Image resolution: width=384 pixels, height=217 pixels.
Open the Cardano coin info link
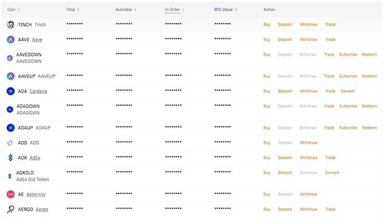pyautogui.click(x=38, y=91)
